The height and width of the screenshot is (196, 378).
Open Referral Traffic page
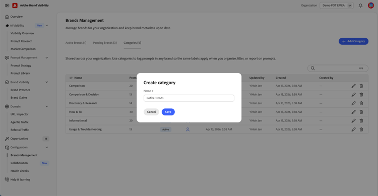tap(20, 130)
